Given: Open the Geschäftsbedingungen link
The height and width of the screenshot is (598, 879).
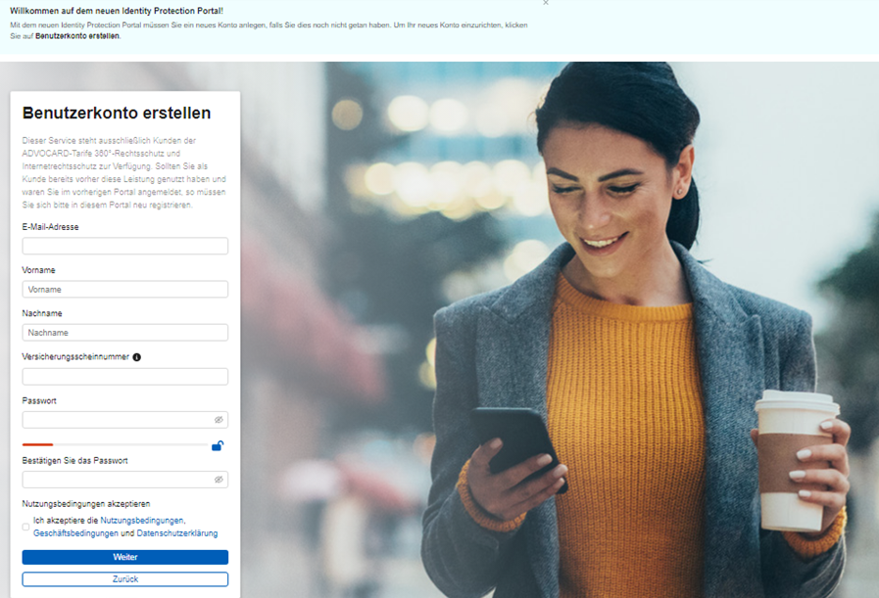Looking at the screenshot, I should click(x=76, y=533).
